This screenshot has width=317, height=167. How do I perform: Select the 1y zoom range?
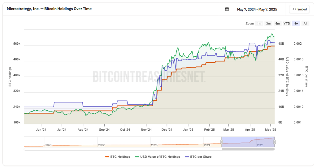(x=296, y=24)
